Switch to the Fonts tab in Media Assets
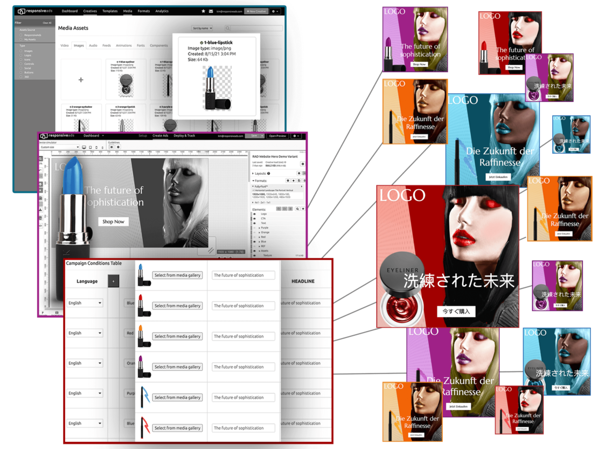The height and width of the screenshot is (449, 598). click(x=141, y=45)
